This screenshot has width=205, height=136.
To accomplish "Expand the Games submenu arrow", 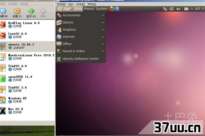I will [x=103, y=22].
